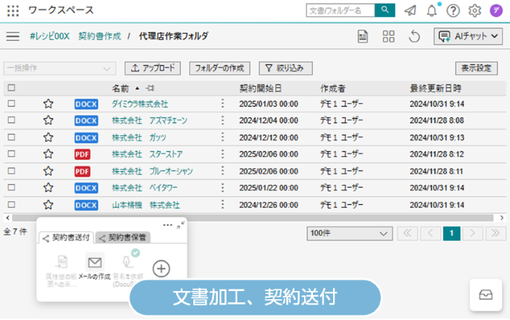Star the 株式会社 ベイタワー row
The width and height of the screenshot is (510, 320).
48,188
